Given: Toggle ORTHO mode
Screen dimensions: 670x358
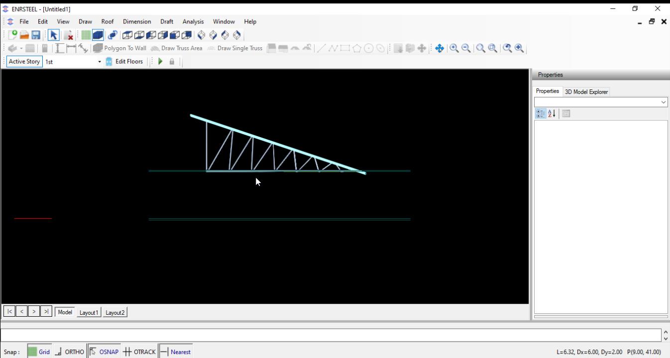Looking at the screenshot, I should (x=70, y=352).
